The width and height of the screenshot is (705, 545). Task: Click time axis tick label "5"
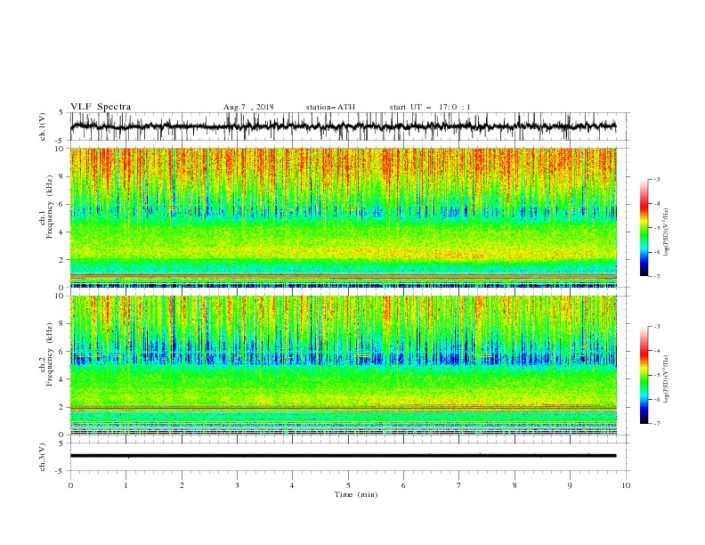[x=348, y=485]
